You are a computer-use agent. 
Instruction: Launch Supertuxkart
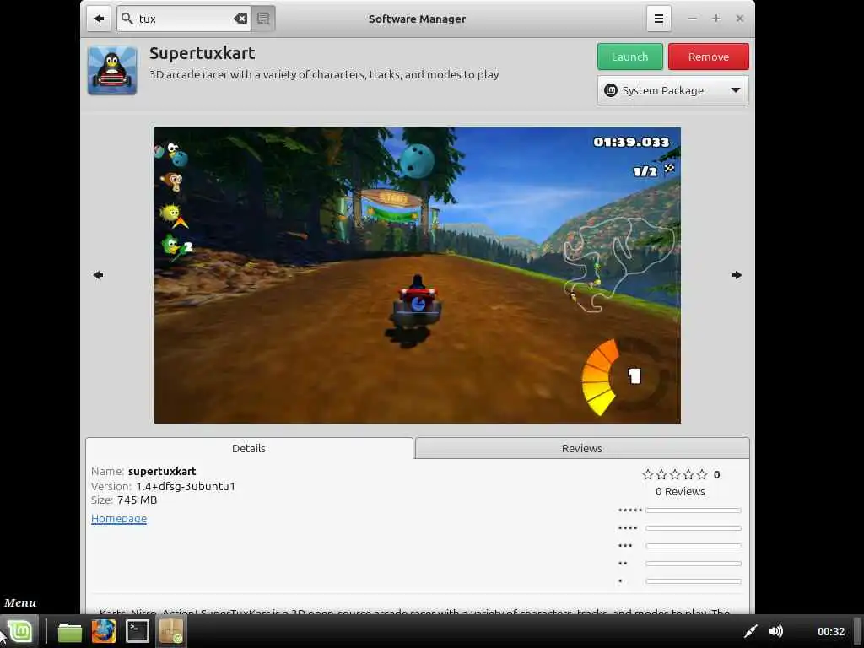[629, 57]
